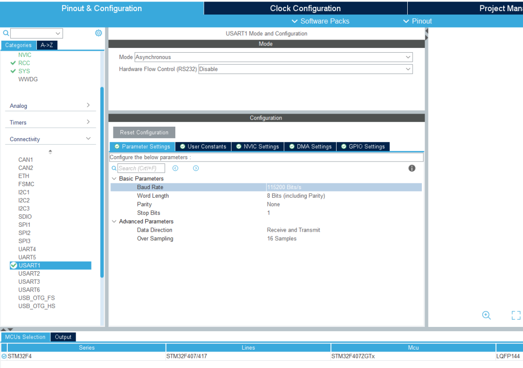Click the gear settings icon in categories panel

[x=98, y=33]
